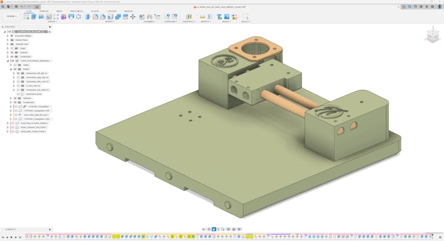Click the ViewCube in the viewport corner
This screenshot has width=444, height=241.
[433, 35]
